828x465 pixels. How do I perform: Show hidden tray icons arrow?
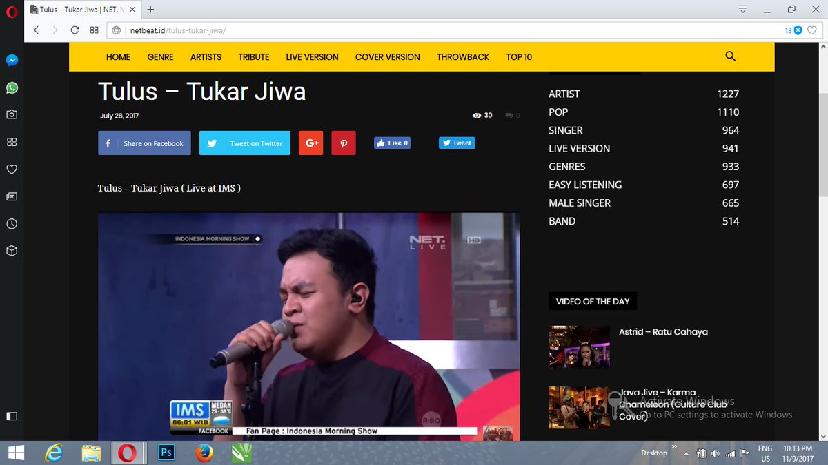point(687,453)
